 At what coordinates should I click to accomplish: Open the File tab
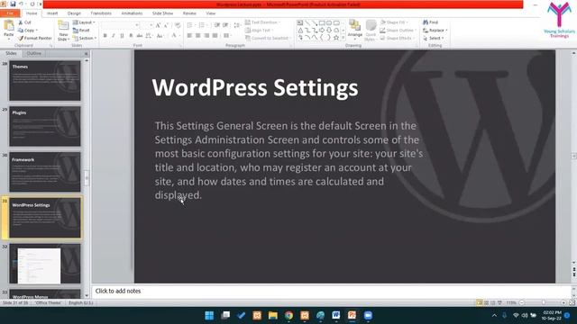(x=10, y=13)
